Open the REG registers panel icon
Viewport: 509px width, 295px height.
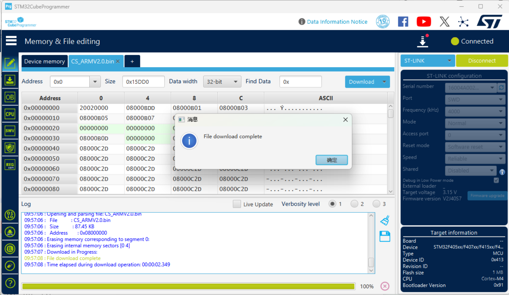coord(10,165)
